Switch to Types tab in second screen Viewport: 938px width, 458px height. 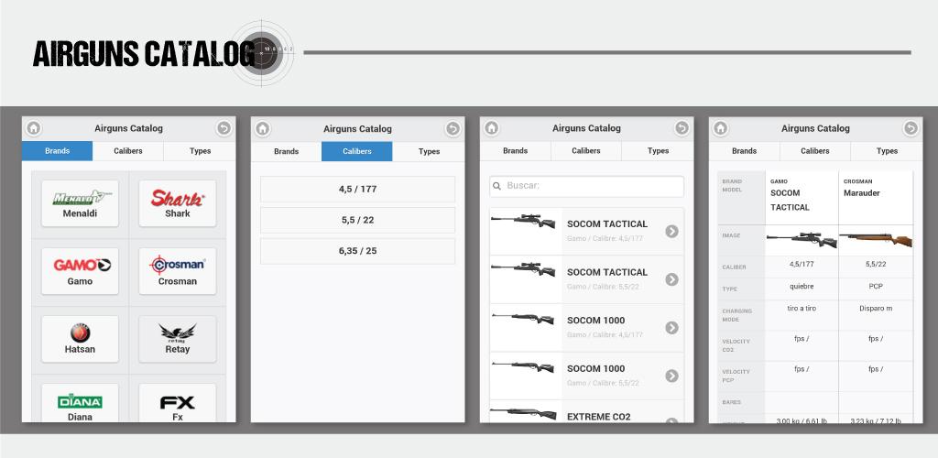click(x=429, y=151)
